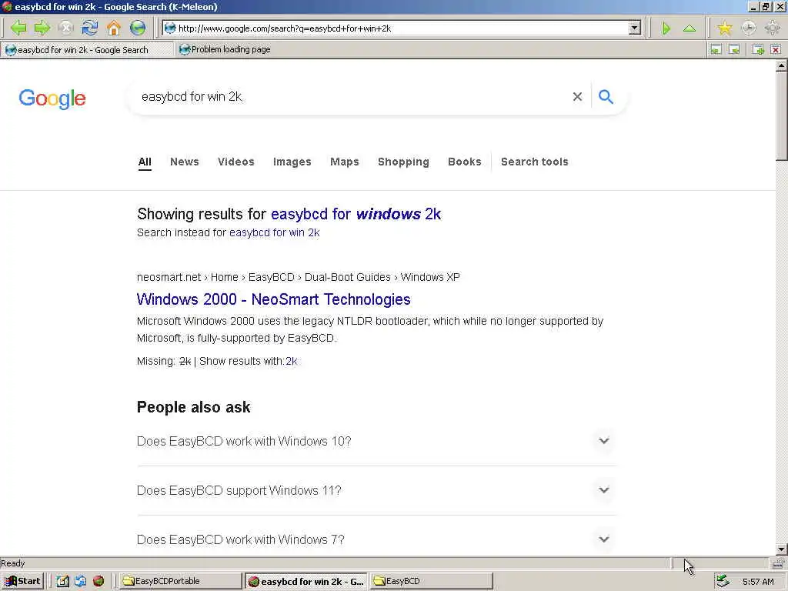Switch to previous tab icon
788x591 pixels.
click(x=716, y=49)
